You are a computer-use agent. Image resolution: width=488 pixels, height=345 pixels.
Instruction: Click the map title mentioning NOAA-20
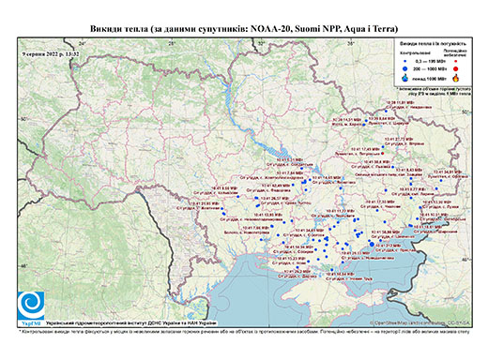[x=244, y=29]
